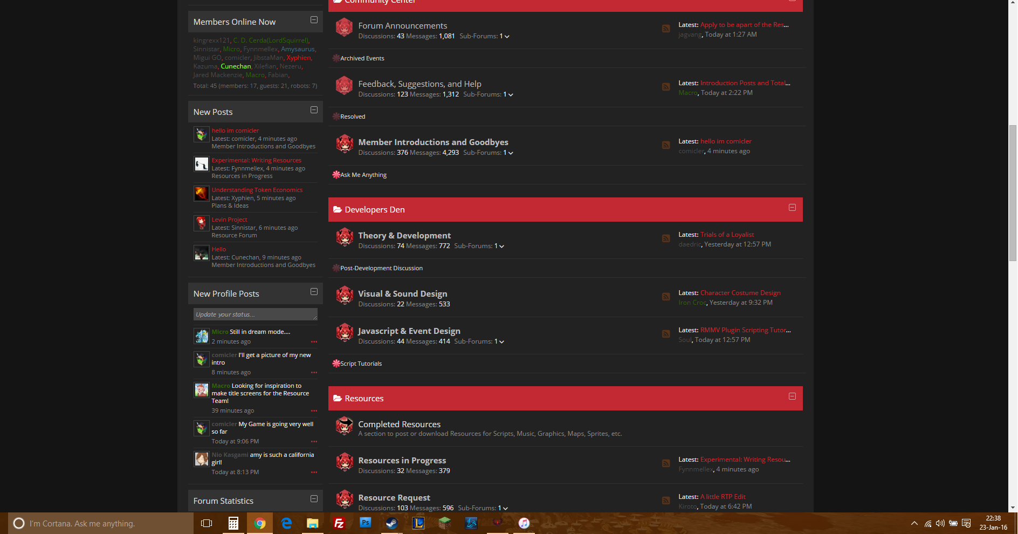
Task: Click RSS feed icon for Visual & Sound Design
Action: (x=666, y=297)
